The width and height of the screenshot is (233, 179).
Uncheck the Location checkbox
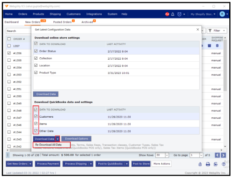[36, 65]
